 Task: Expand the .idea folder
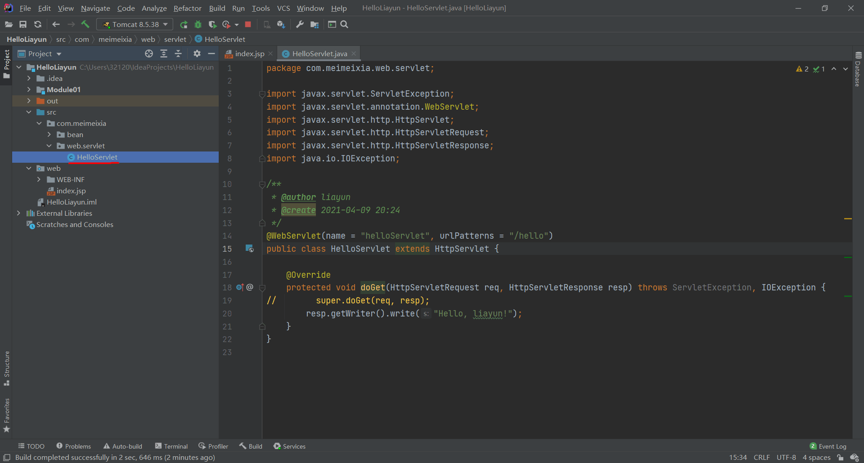click(29, 78)
